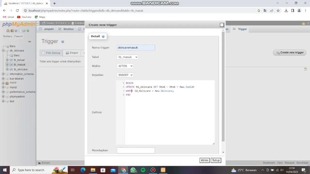Screen dimensions: 310x174
Task: Reload the page in browser
Action: click(x=17, y=11)
